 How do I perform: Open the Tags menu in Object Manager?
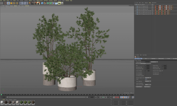150,3
